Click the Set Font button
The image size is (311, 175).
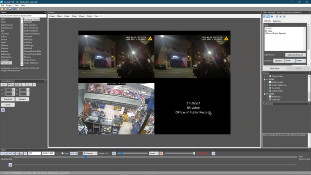(x=278, y=61)
